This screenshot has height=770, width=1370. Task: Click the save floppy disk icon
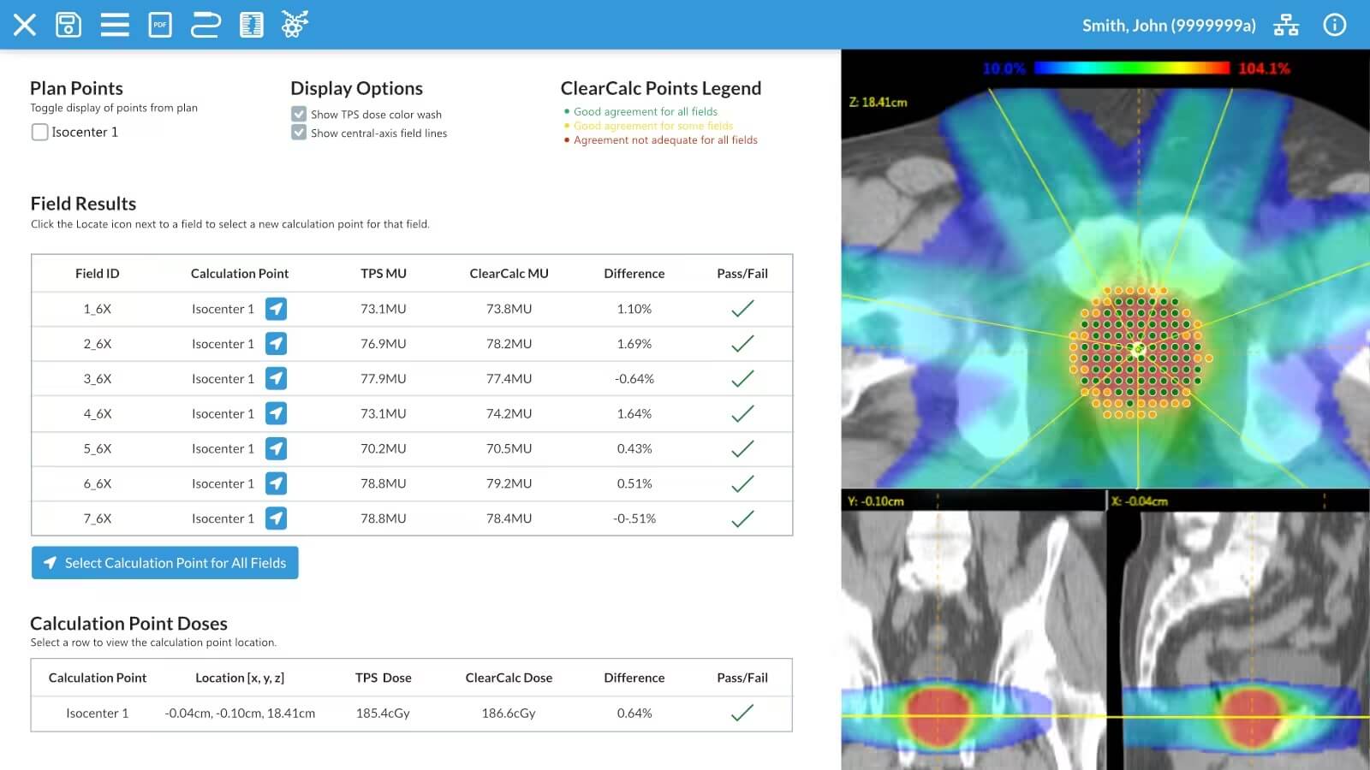(68, 25)
